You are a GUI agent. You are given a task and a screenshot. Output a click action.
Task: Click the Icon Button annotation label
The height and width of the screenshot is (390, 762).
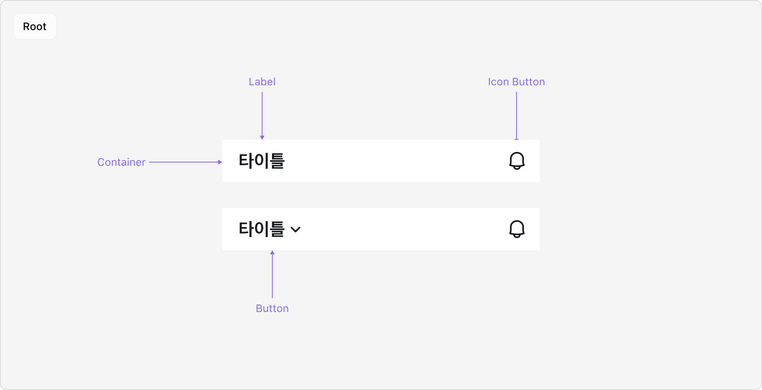(x=516, y=82)
